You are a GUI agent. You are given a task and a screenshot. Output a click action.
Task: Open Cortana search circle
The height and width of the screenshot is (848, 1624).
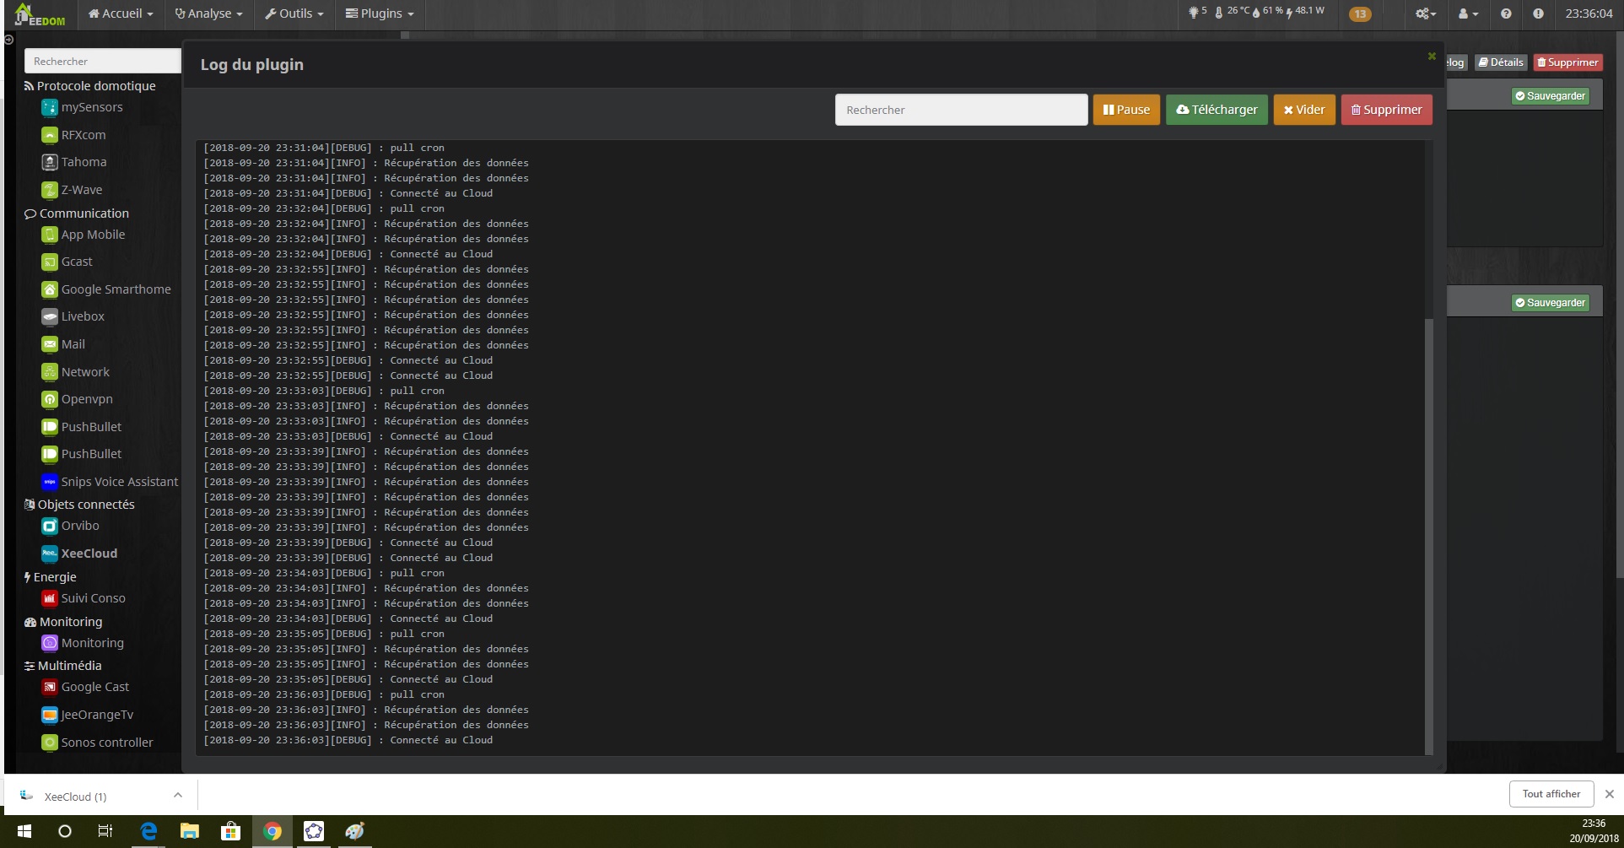[64, 831]
